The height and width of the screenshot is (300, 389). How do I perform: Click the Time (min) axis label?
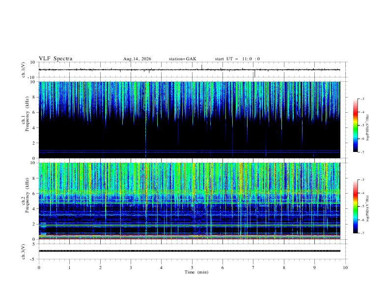coord(196,272)
